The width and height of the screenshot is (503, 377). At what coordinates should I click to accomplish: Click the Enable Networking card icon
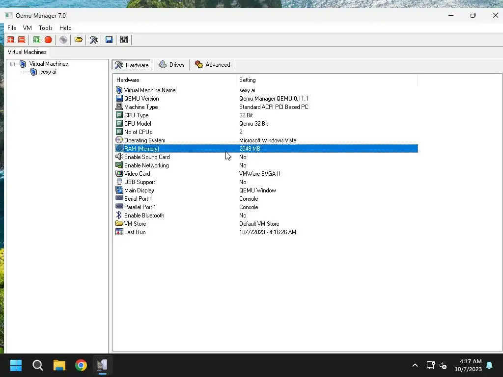point(119,165)
